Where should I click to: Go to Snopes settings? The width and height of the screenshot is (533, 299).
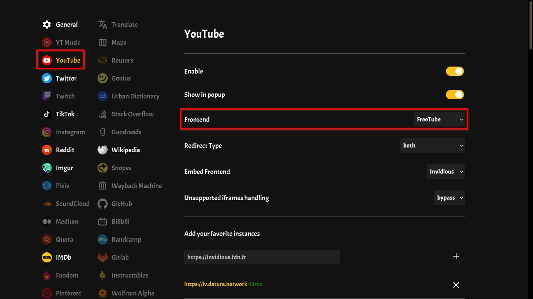114,168
